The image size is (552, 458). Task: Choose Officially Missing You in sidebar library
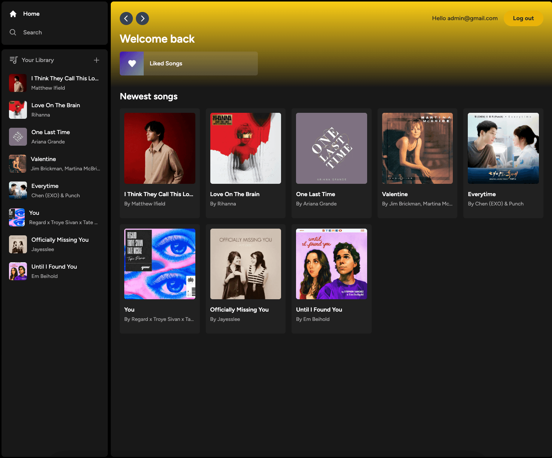pyautogui.click(x=60, y=240)
